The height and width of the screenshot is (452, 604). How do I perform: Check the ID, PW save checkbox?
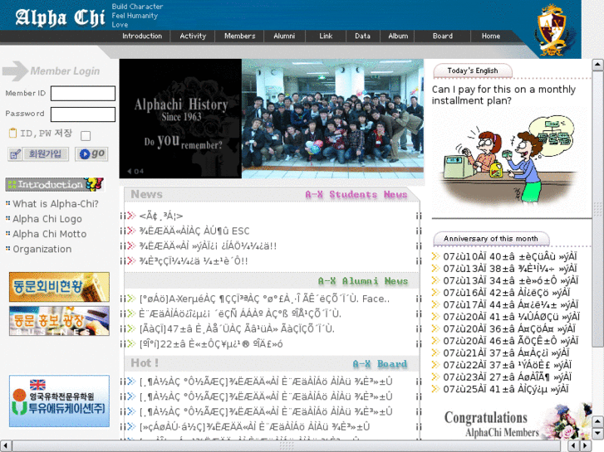click(x=86, y=135)
